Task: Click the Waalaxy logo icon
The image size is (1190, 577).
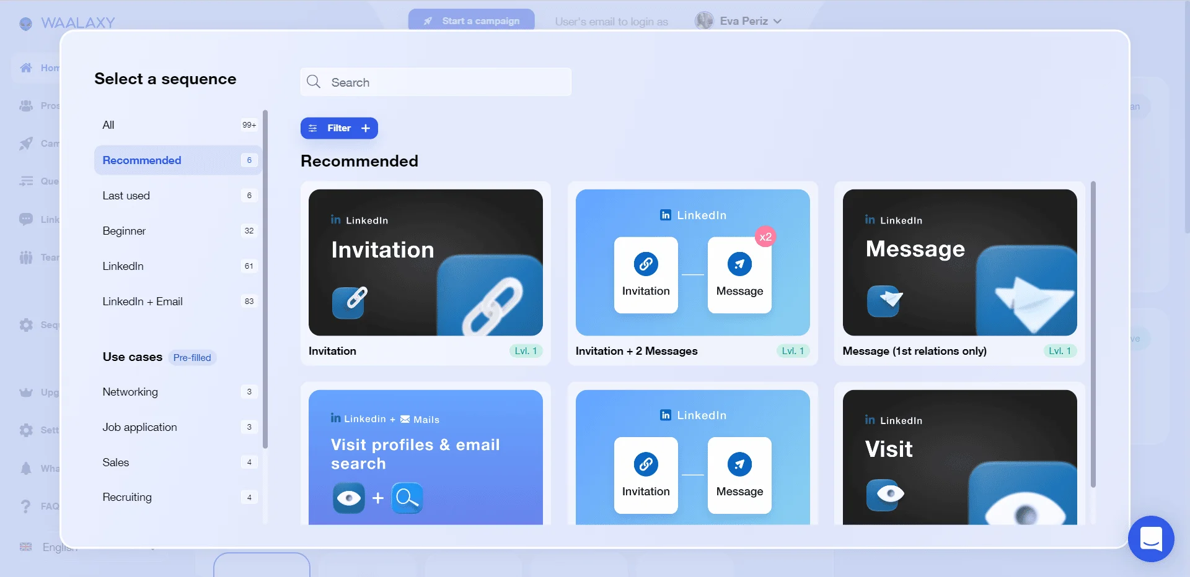Action: 25,24
